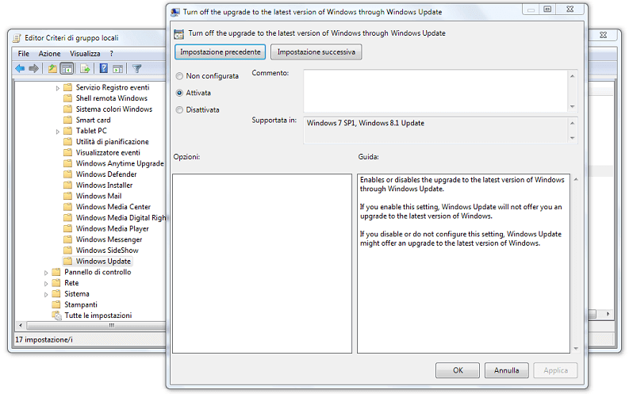Select Visualizzatore eventi in the tree
The width and height of the screenshot is (629, 394).
coord(108,153)
